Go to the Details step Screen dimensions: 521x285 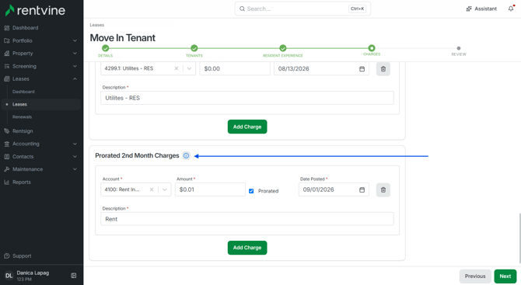click(105, 48)
